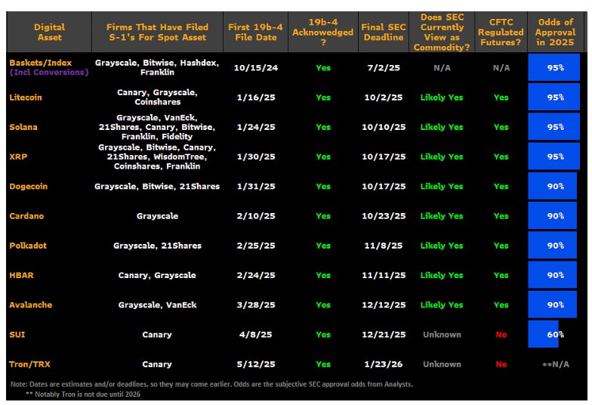Viewport: 592px width, 405px height.
Task: Click the 1/16/25 file date for Litecoin
Action: pyautogui.click(x=256, y=97)
